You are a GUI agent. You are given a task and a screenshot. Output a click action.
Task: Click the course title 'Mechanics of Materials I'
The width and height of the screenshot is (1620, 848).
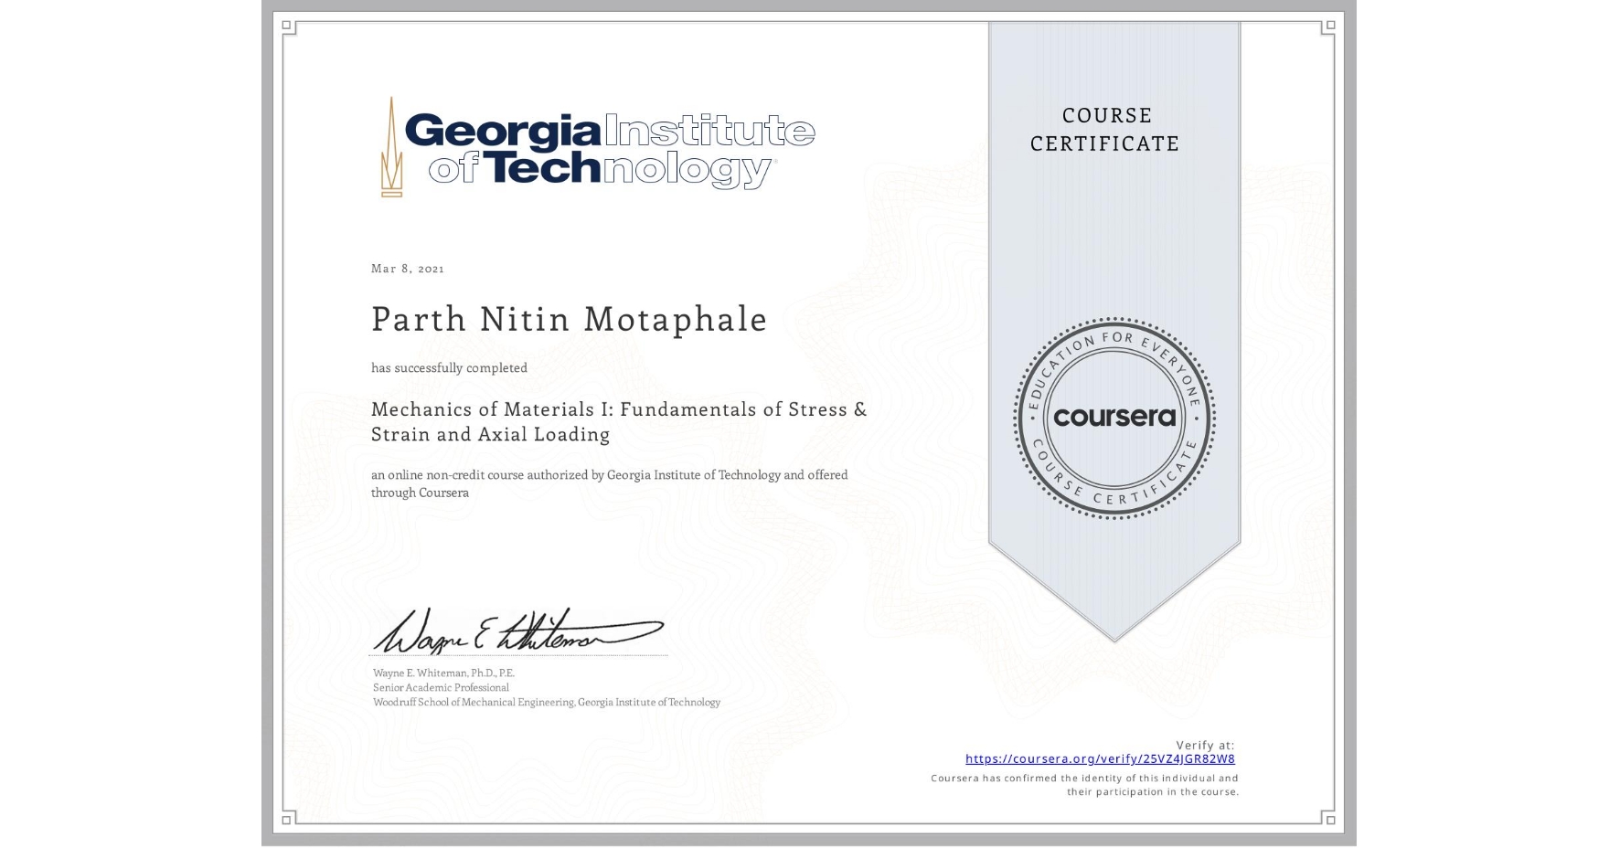619,421
